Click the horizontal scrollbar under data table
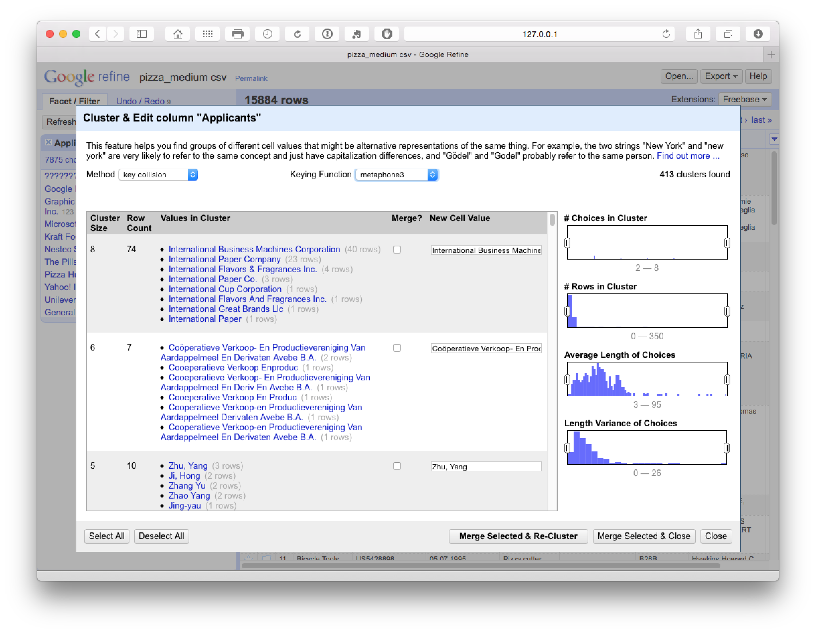Image resolution: width=816 pixels, height=634 pixels. (480, 565)
